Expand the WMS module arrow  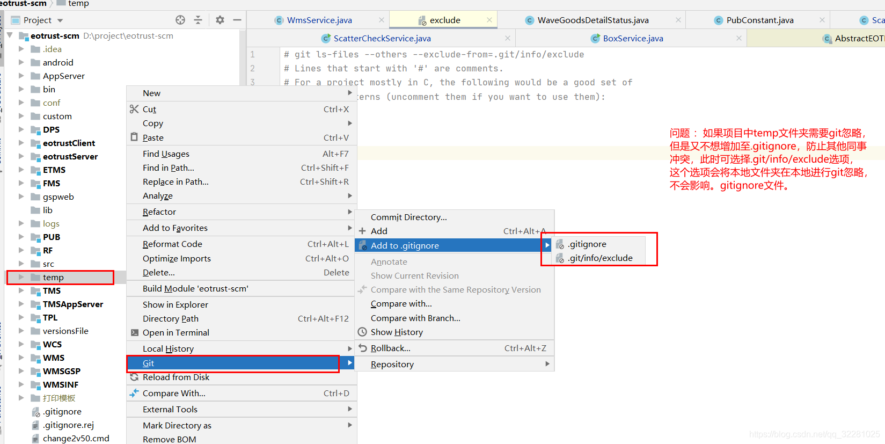pos(21,358)
